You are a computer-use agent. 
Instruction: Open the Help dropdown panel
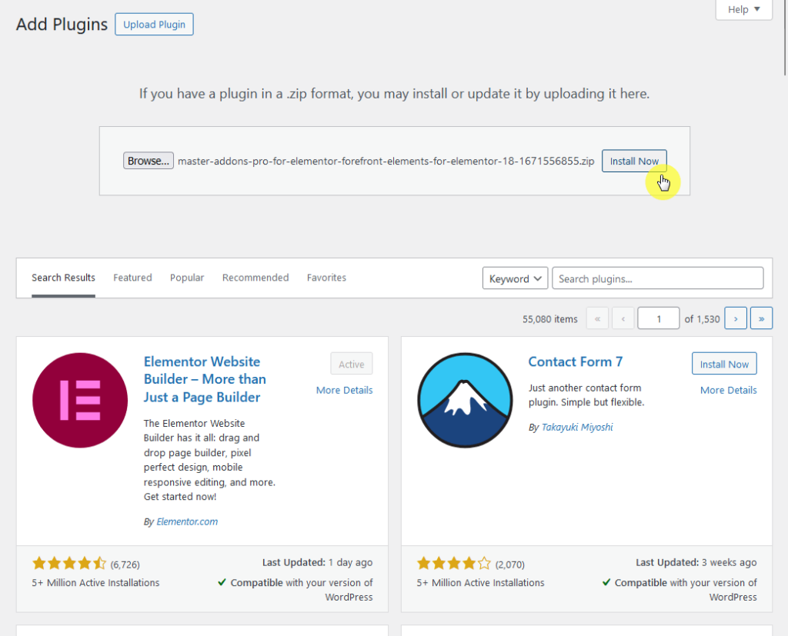[x=743, y=9]
